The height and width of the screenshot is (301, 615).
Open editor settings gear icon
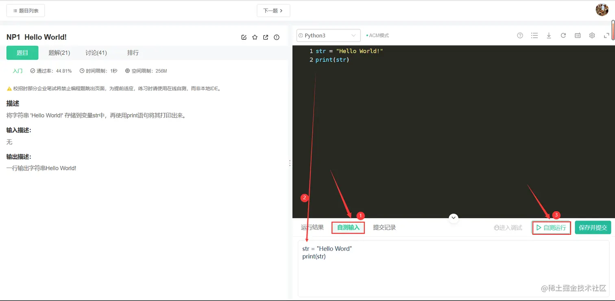point(592,35)
